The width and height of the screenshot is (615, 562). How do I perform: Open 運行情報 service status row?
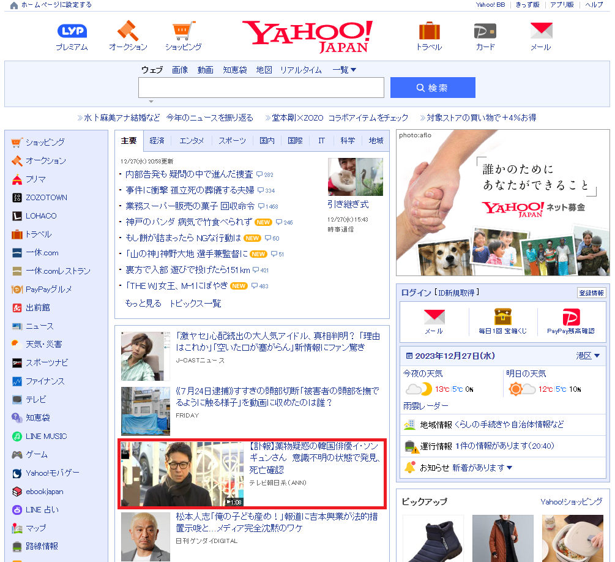click(x=503, y=446)
